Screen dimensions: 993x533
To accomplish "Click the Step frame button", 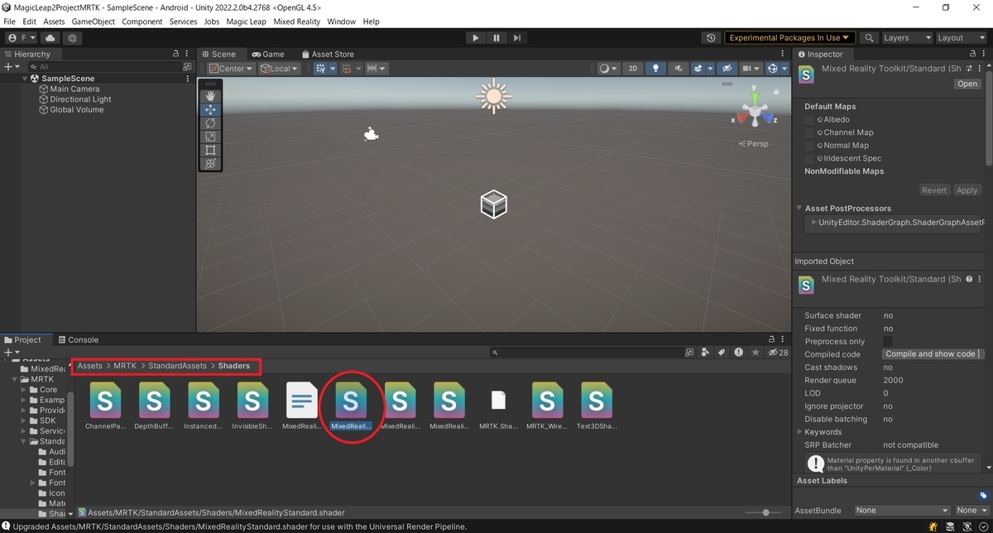I will point(517,38).
